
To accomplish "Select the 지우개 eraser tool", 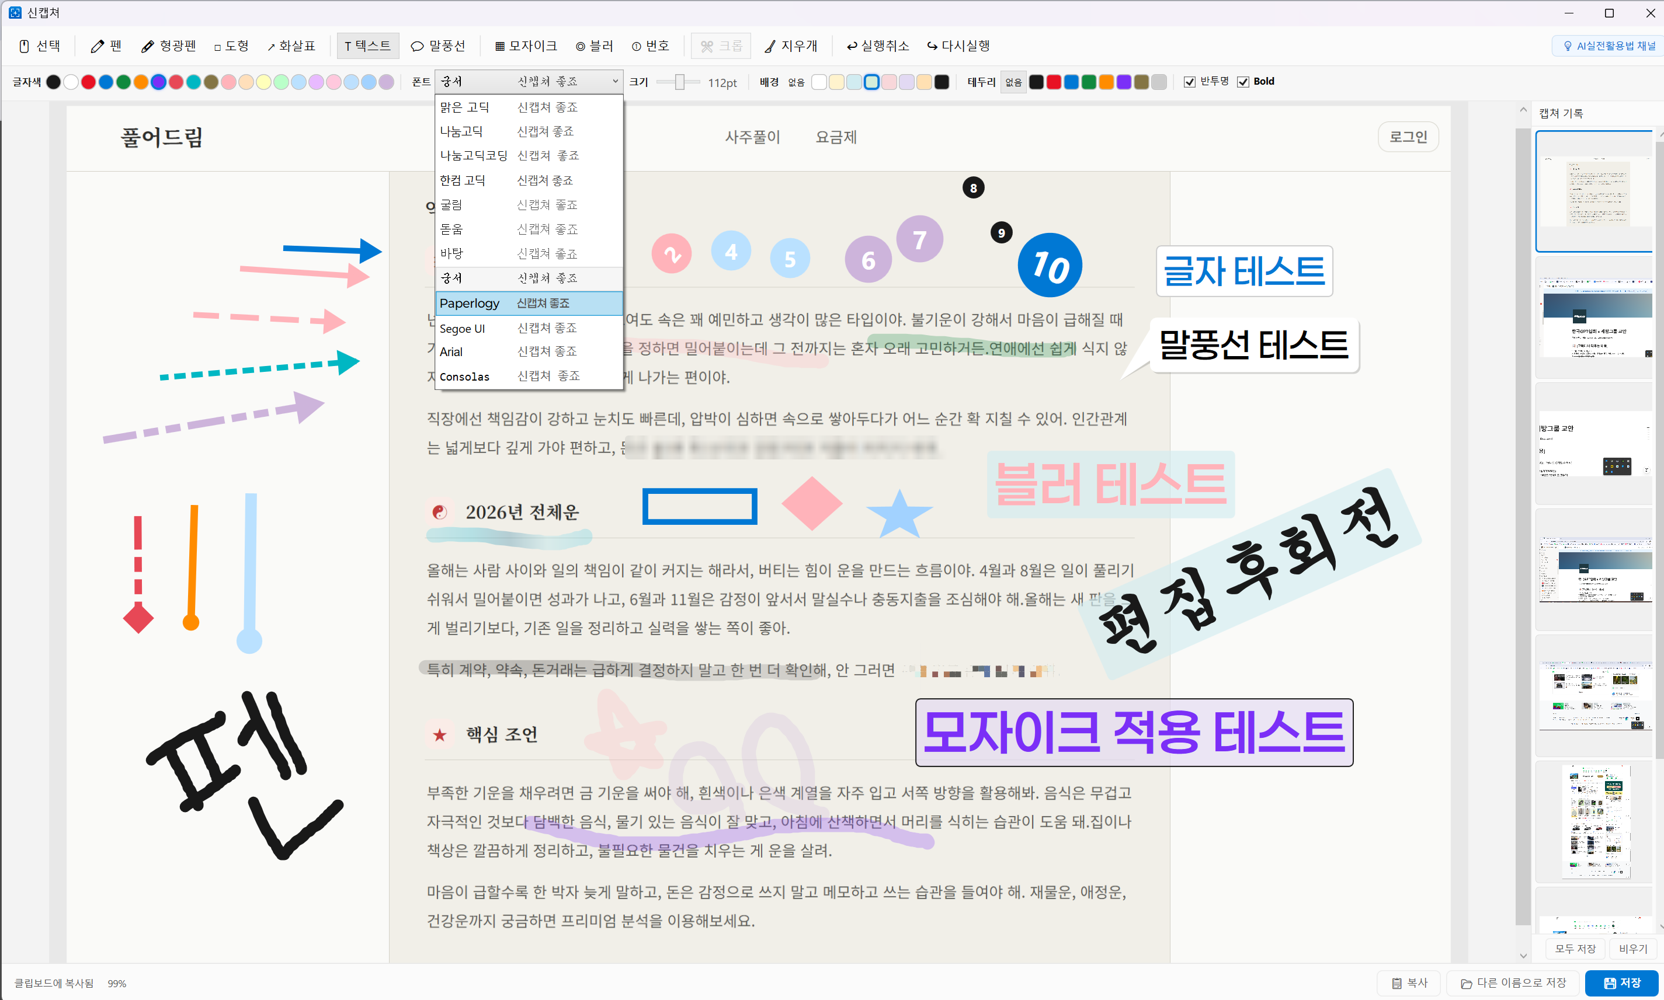I will click(793, 46).
